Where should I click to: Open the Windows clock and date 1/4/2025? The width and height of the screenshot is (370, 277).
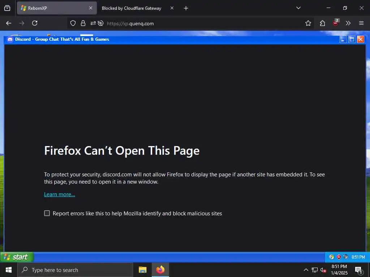tap(339, 270)
